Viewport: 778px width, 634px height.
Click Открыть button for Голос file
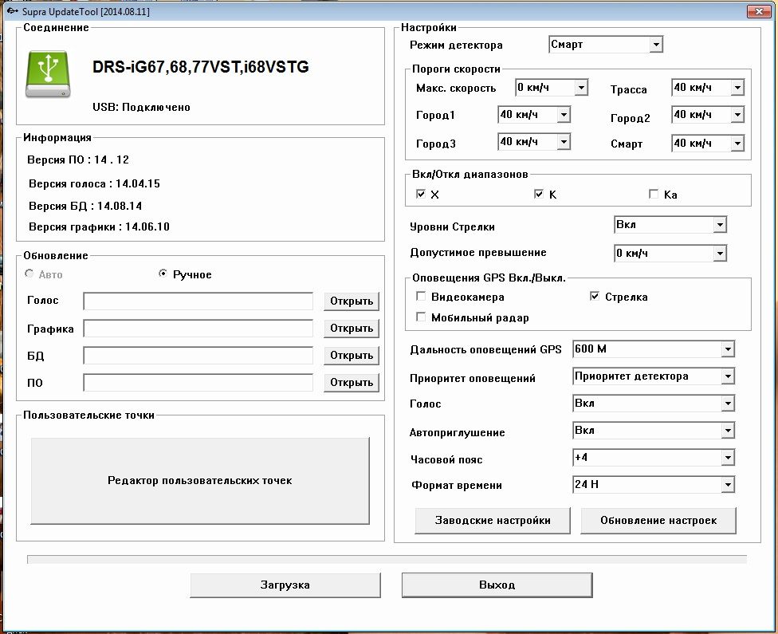click(352, 301)
